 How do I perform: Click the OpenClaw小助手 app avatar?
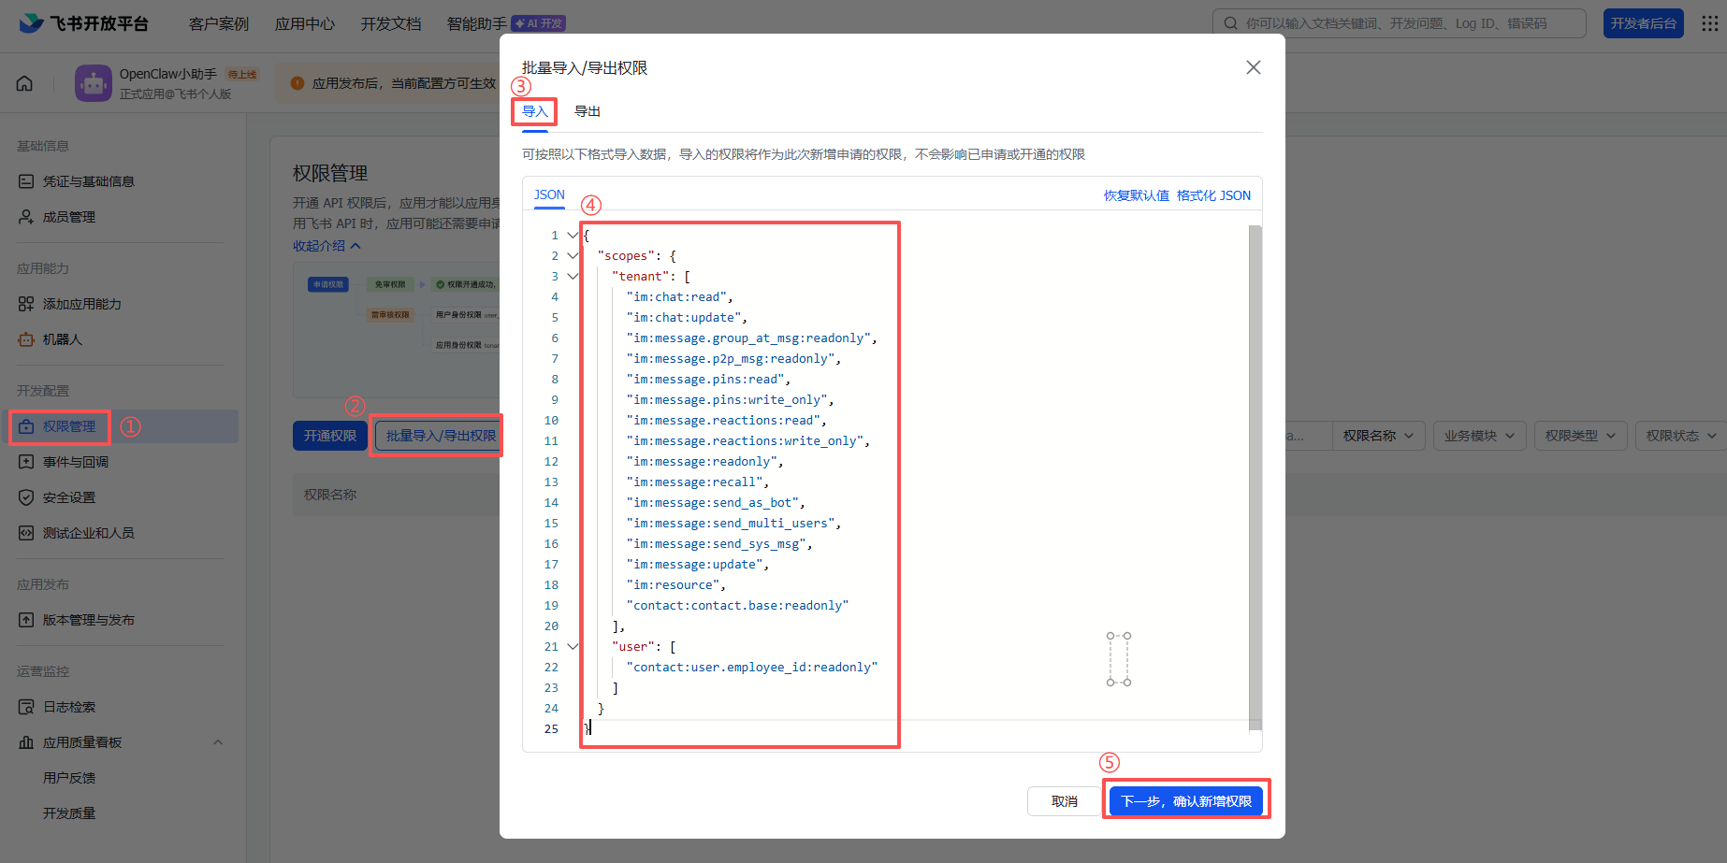tap(93, 83)
